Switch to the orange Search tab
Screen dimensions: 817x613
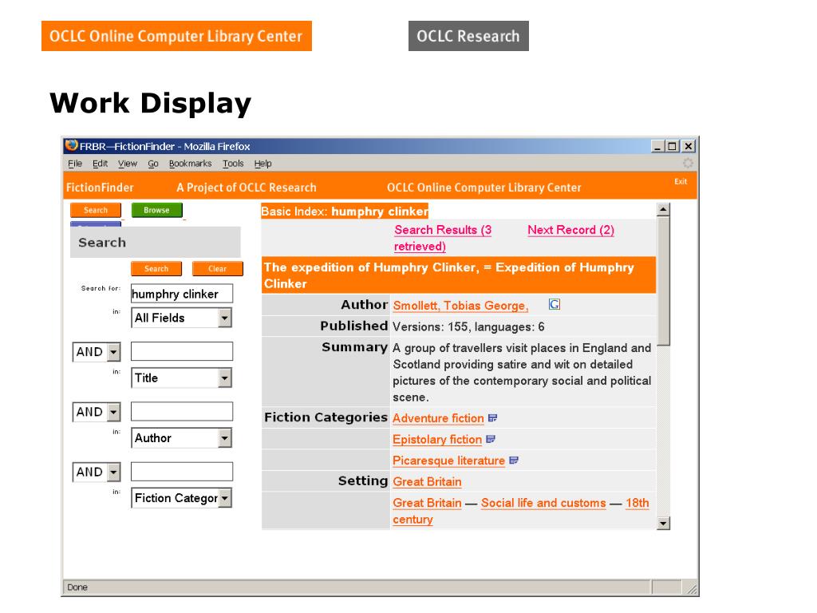click(96, 210)
